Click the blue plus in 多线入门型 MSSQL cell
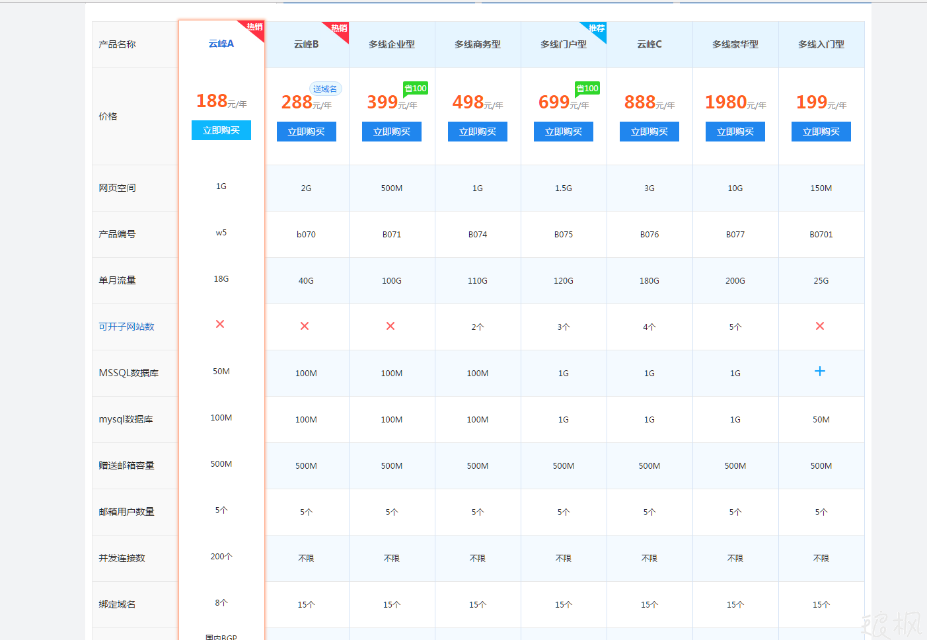 coord(820,371)
